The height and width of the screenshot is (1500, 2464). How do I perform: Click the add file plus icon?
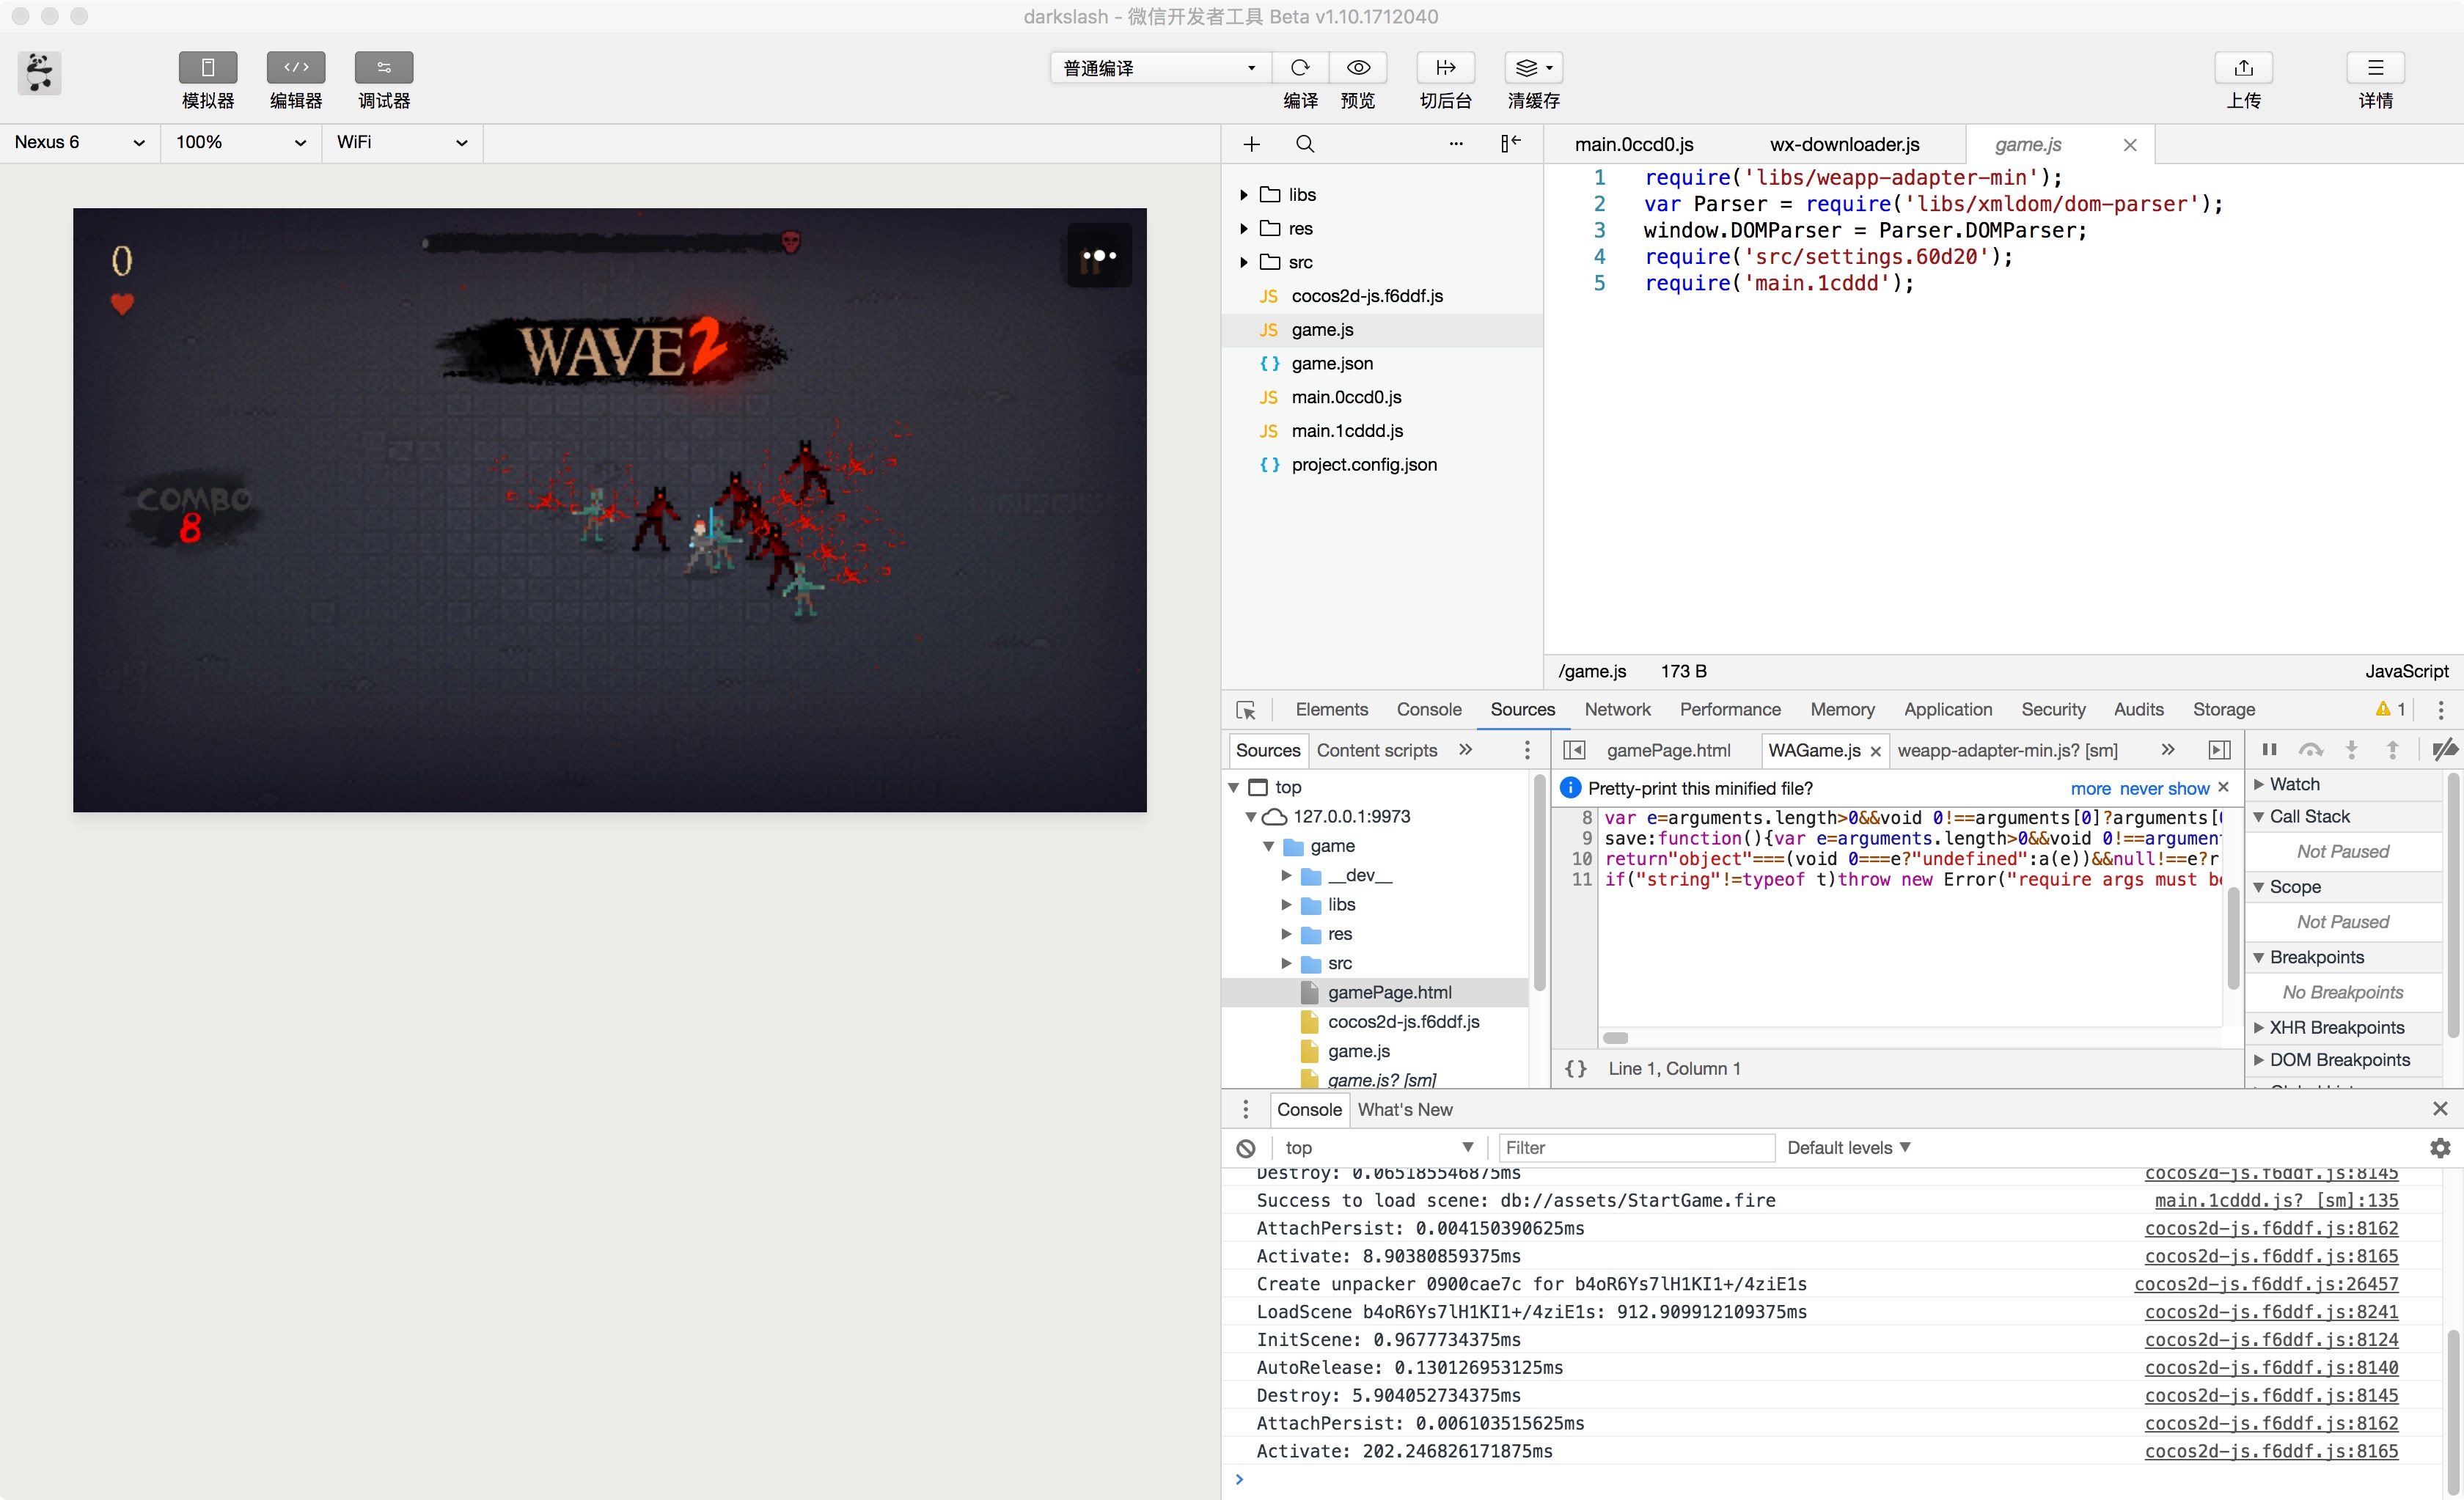pos(1252,145)
